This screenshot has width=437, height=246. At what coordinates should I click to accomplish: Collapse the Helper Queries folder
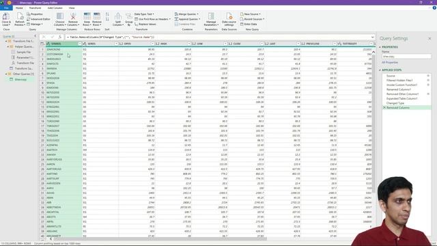[x=8, y=46]
